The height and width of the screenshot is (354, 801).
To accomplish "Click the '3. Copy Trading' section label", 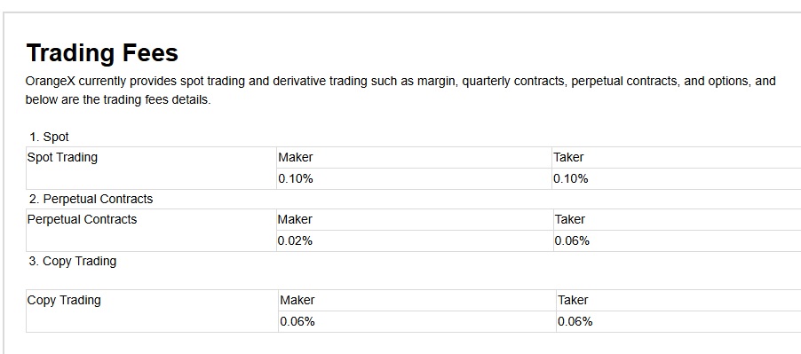I will pos(73,261).
